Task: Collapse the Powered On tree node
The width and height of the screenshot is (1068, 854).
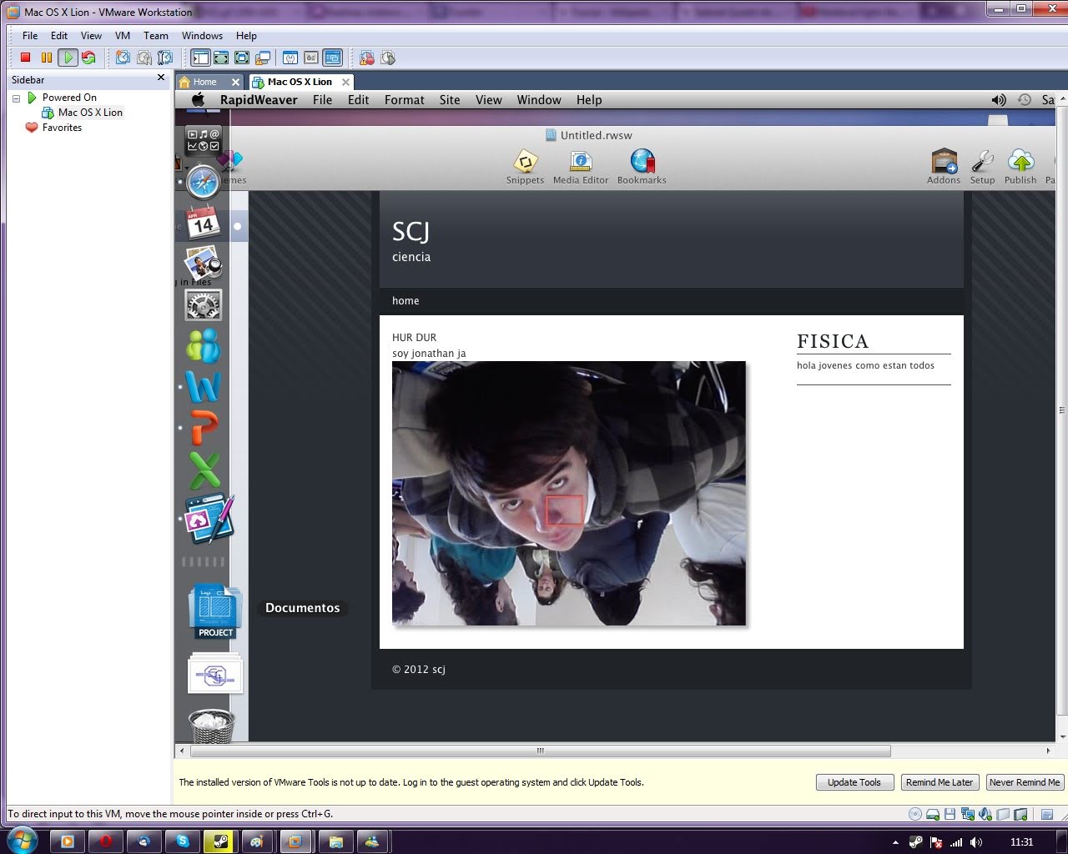Action: coord(16,98)
